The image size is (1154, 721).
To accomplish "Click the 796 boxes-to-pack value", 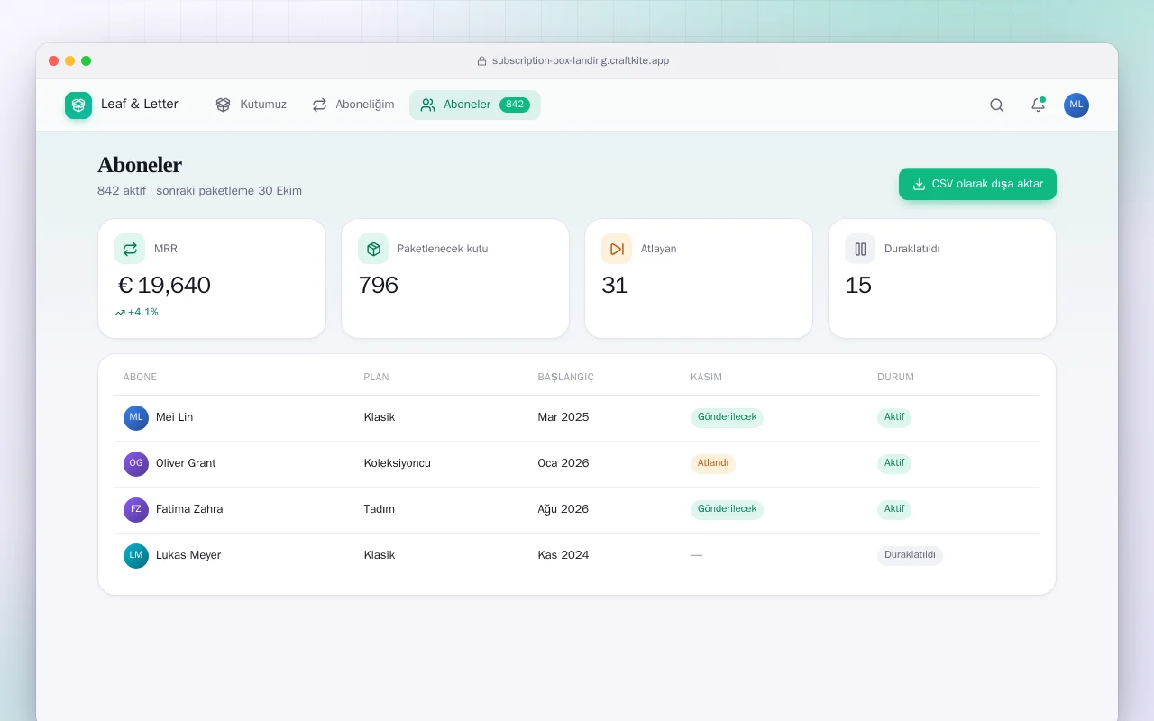I will [x=378, y=286].
